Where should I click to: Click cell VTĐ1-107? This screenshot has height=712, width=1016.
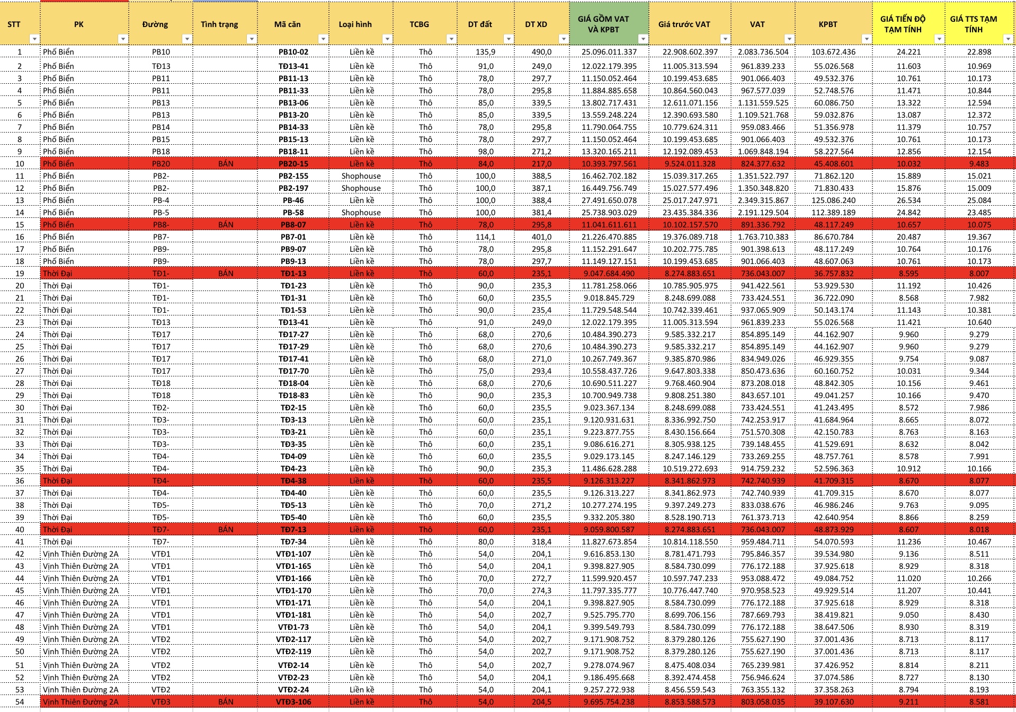(293, 554)
